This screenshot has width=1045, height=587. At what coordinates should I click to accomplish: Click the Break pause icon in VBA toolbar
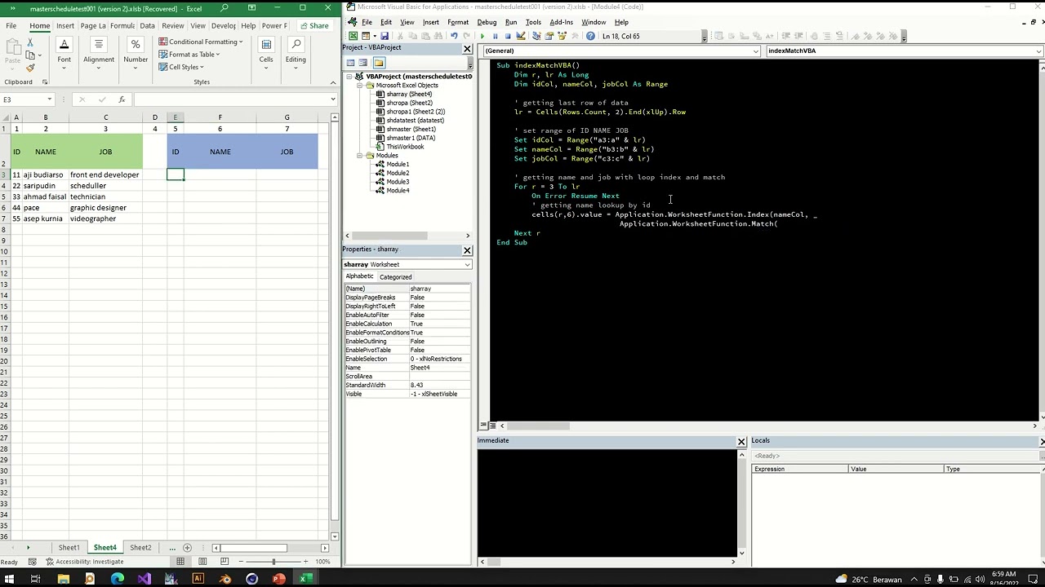point(495,36)
